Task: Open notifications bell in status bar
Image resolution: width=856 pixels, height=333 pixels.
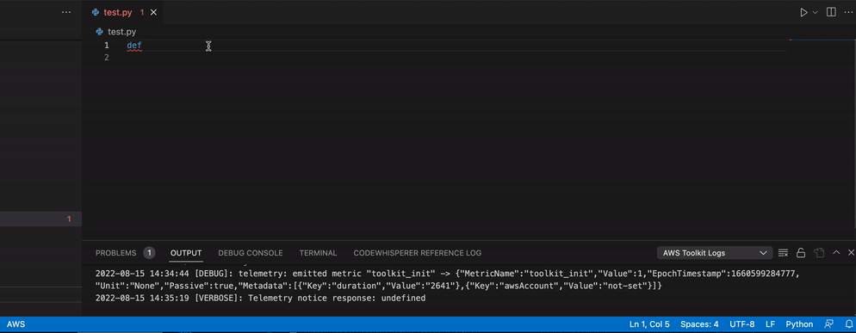Action: (848, 324)
